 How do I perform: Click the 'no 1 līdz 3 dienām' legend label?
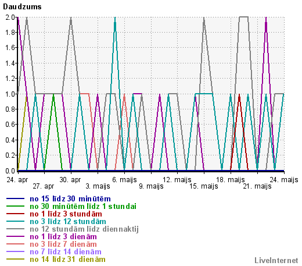[x=63, y=236]
